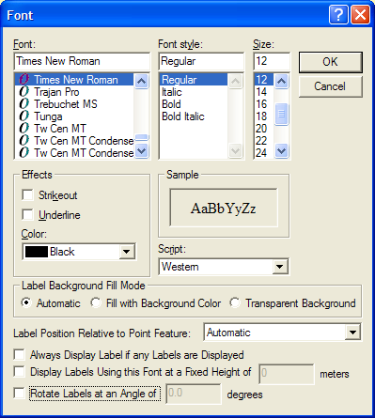
Task: Click the font list scroll-up arrow
Action: tap(141, 81)
